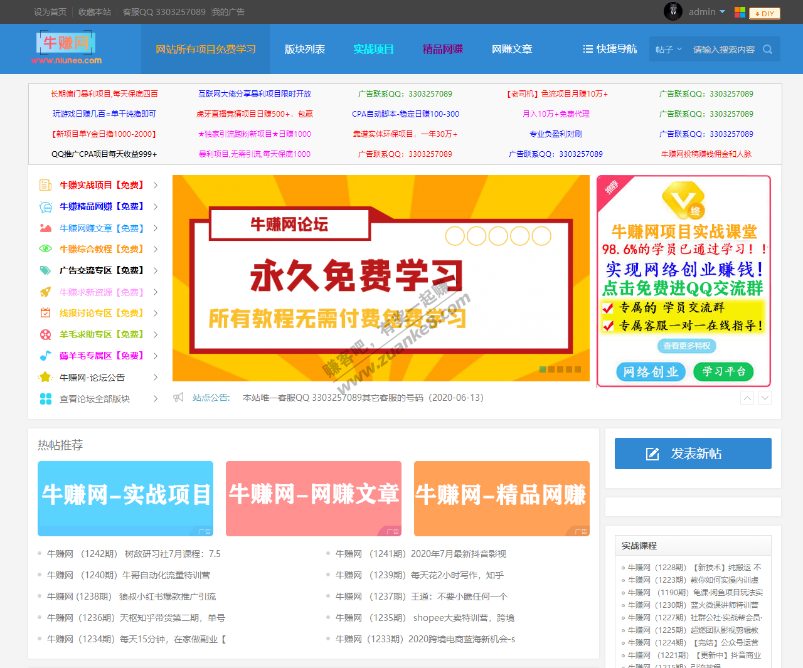Click the grid icon beside 查看论坛全部版块
Viewport: 803px width, 668px height.
tap(45, 398)
